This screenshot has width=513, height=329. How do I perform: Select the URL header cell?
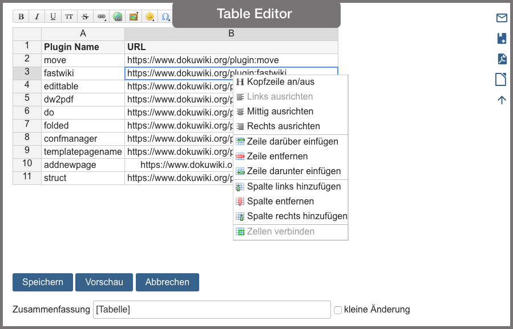tap(231, 47)
